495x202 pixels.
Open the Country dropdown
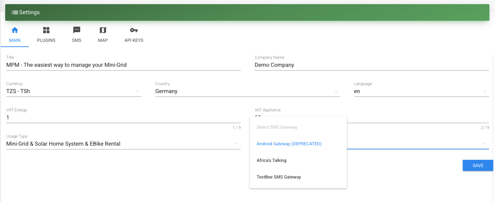[335, 91]
